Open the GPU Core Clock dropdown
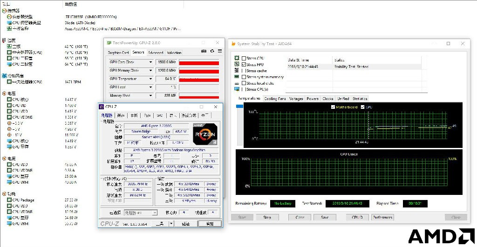Viewport: 477px width, 247px height. pyautogui.click(x=150, y=62)
